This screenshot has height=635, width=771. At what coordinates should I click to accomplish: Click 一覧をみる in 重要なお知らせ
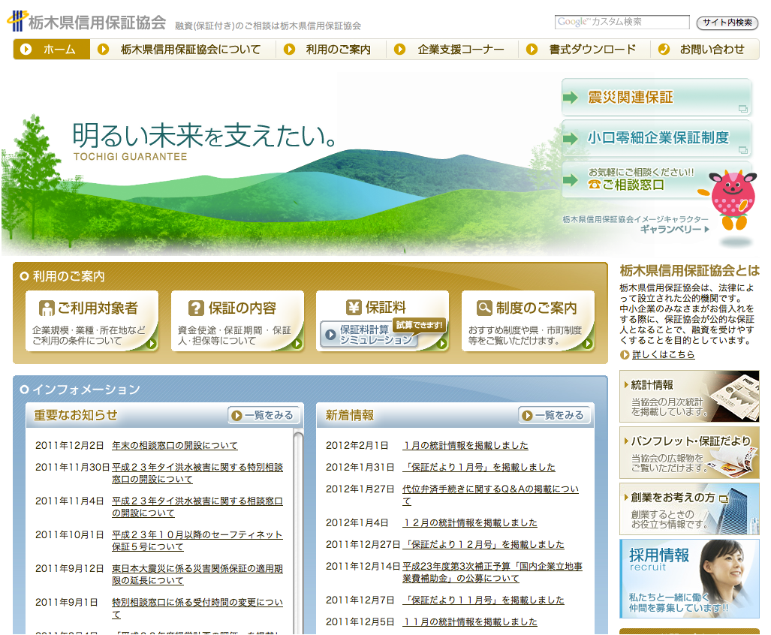coord(264,415)
